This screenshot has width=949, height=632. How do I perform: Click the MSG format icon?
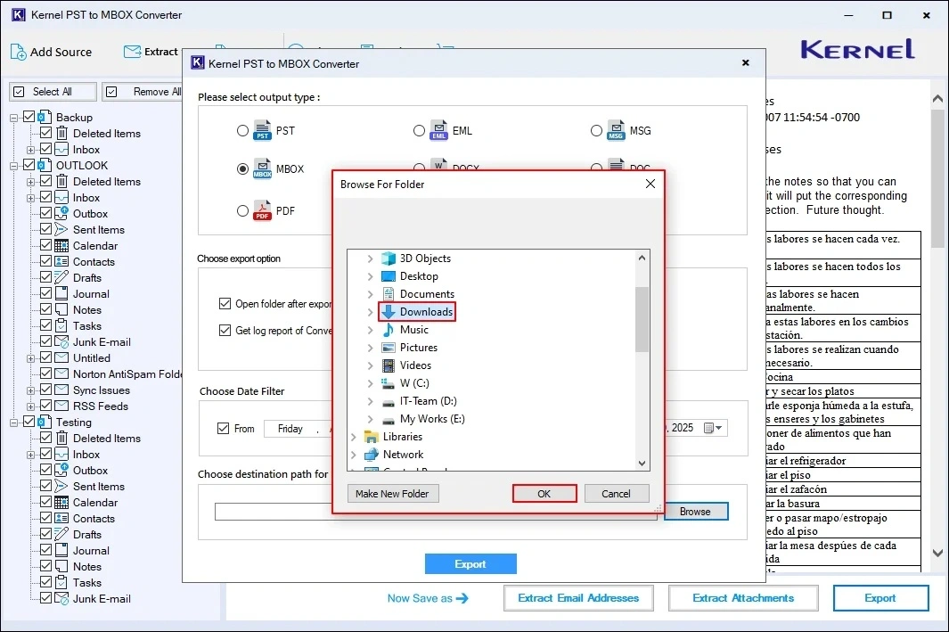[x=618, y=130]
